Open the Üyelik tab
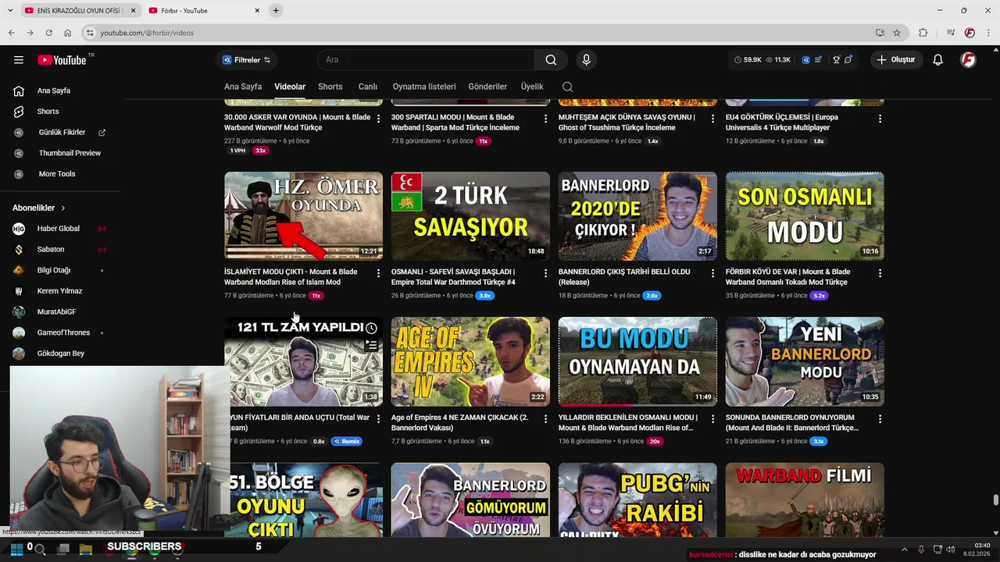The width and height of the screenshot is (1000, 562). [x=532, y=87]
